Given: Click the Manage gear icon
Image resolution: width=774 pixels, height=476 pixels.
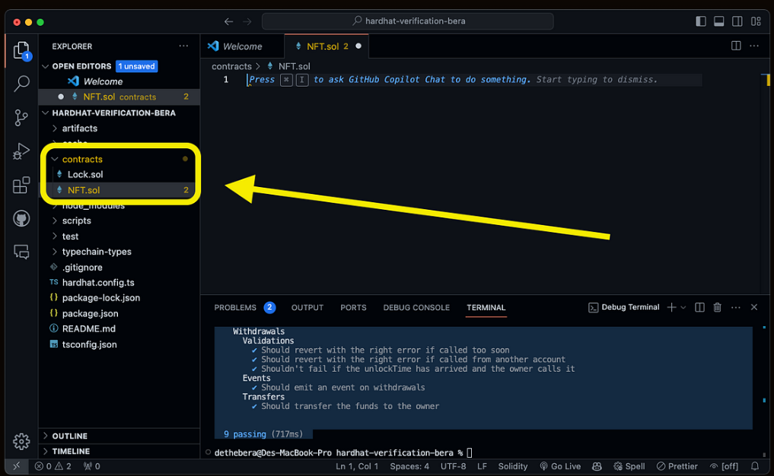Looking at the screenshot, I should [21, 441].
